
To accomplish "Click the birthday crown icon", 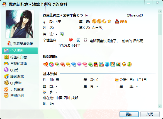I will click(x=117, y=80).
